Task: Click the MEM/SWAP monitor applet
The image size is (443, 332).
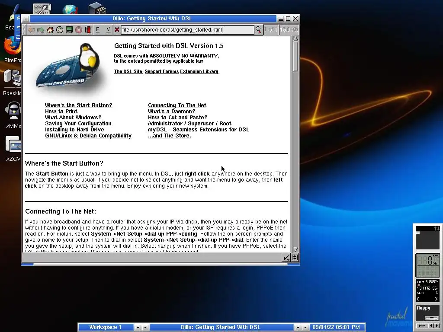Action: click(x=427, y=290)
